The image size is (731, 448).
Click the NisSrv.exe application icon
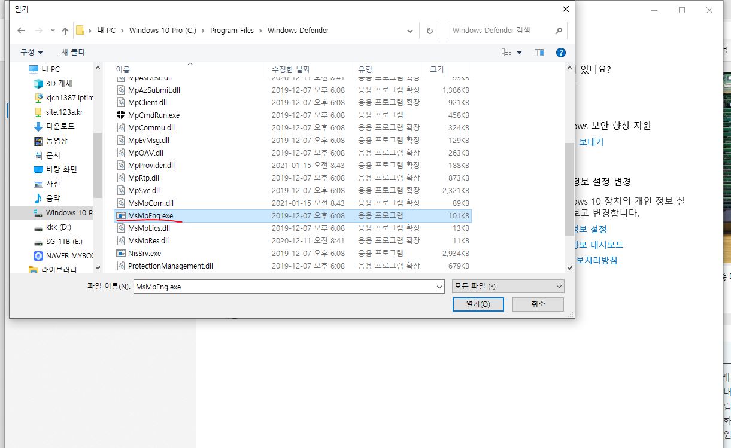120,253
